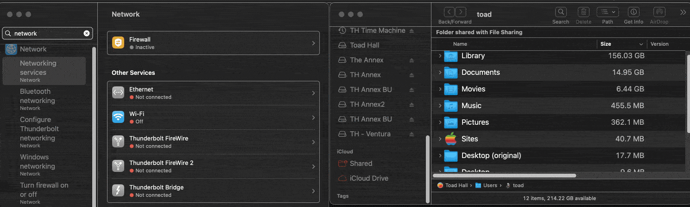Select Turn firewall on or off result
Viewport: 690px width, 207px height.
pyautogui.click(x=44, y=193)
